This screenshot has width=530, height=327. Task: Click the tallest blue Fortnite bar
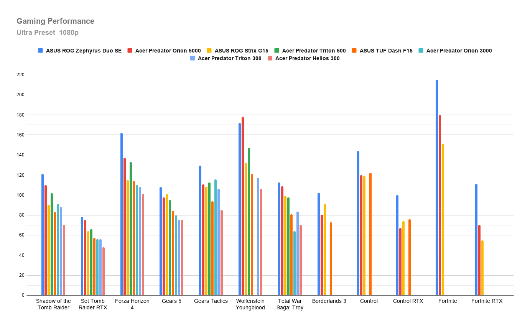437,187
